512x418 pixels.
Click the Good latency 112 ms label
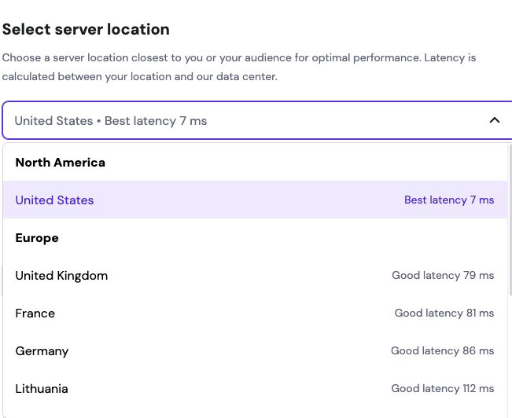click(x=443, y=389)
